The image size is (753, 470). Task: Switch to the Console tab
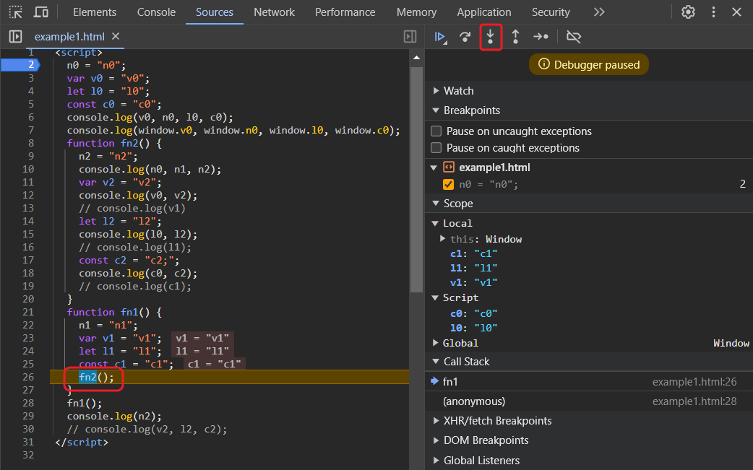(156, 12)
